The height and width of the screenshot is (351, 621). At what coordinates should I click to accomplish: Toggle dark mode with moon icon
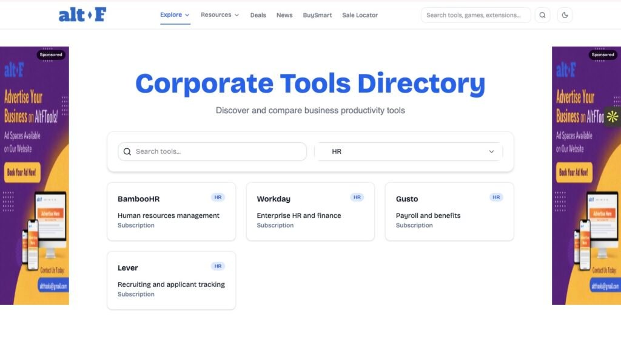[x=565, y=15]
